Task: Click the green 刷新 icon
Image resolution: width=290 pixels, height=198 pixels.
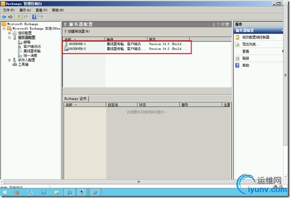Action: 237,58
